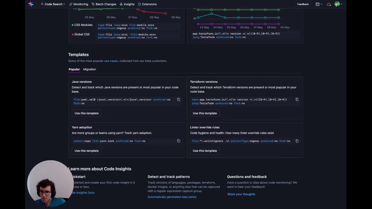This screenshot has height=209, width=372.
Task: Copy the Yarn adoption query
Action: pos(179,141)
